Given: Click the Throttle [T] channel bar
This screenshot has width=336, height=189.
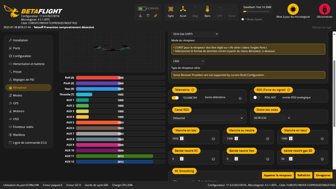Looking at the screenshot, I should point(120,95).
